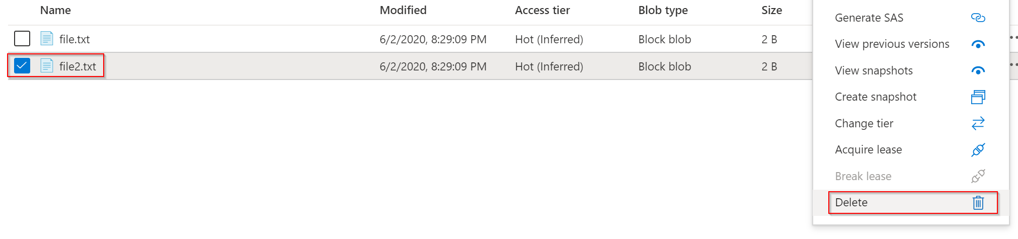The image size is (1018, 239).
Task: Click the View previous versions eye icon
Action: click(x=978, y=44)
